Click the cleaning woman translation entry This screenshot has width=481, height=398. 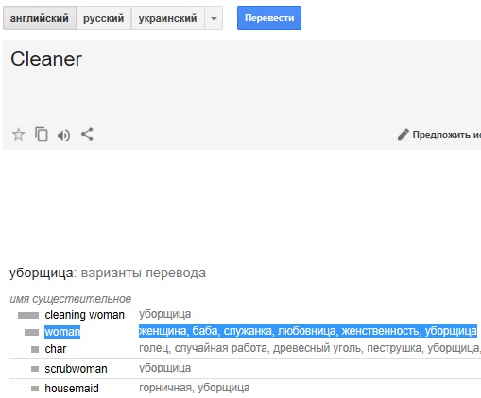pos(84,315)
